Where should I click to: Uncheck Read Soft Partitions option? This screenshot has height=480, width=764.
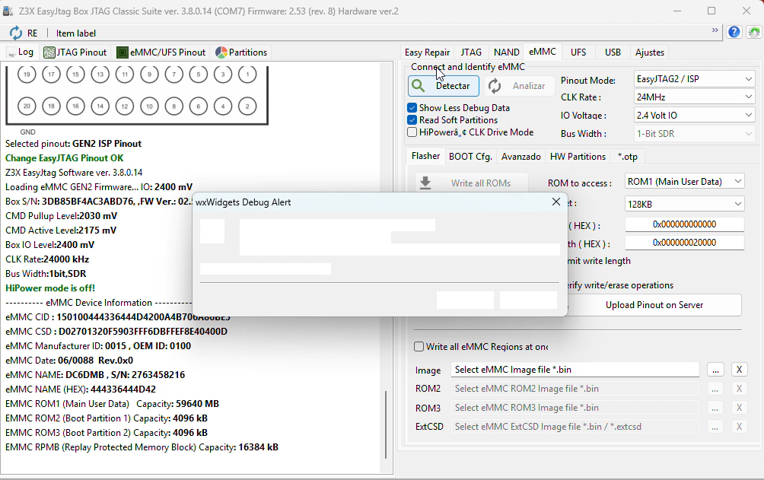(412, 120)
